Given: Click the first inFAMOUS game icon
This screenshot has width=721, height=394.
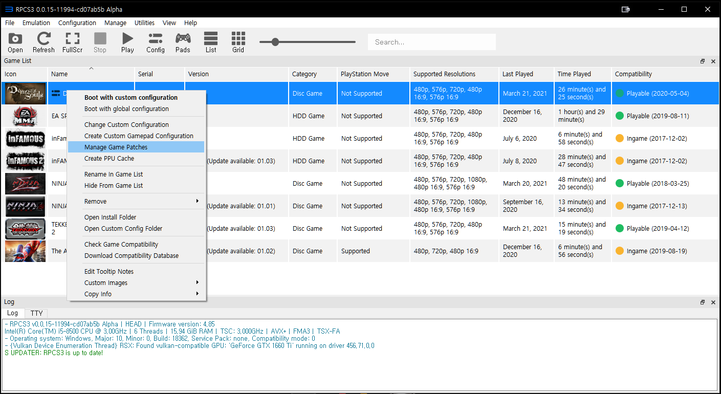Looking at the screenshot, I should tap(25, 138).
